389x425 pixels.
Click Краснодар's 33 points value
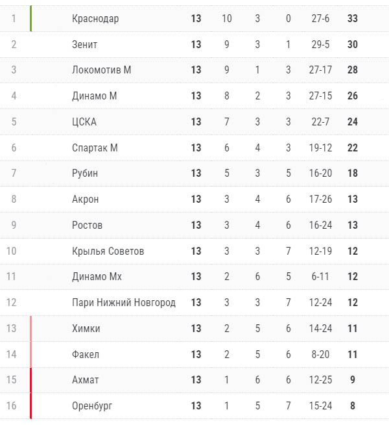tap(353, 19)
